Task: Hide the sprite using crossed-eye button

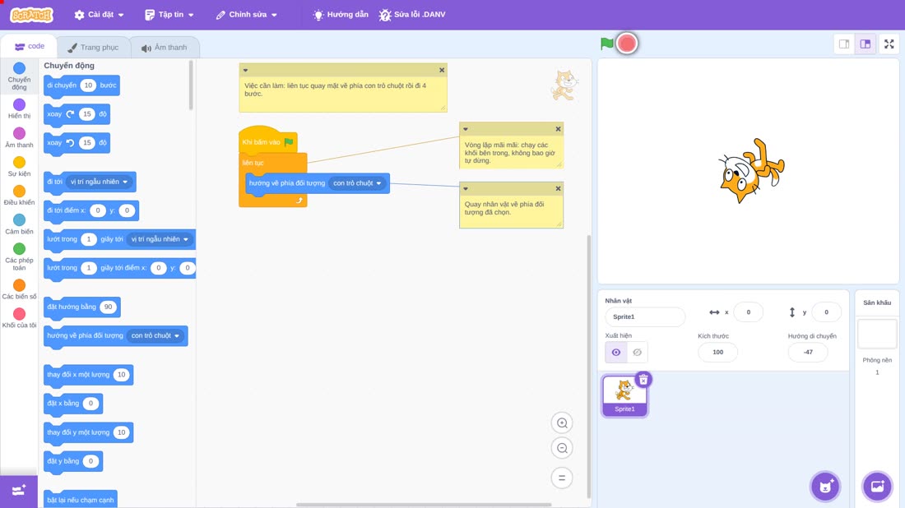Action: click(637, 353)
